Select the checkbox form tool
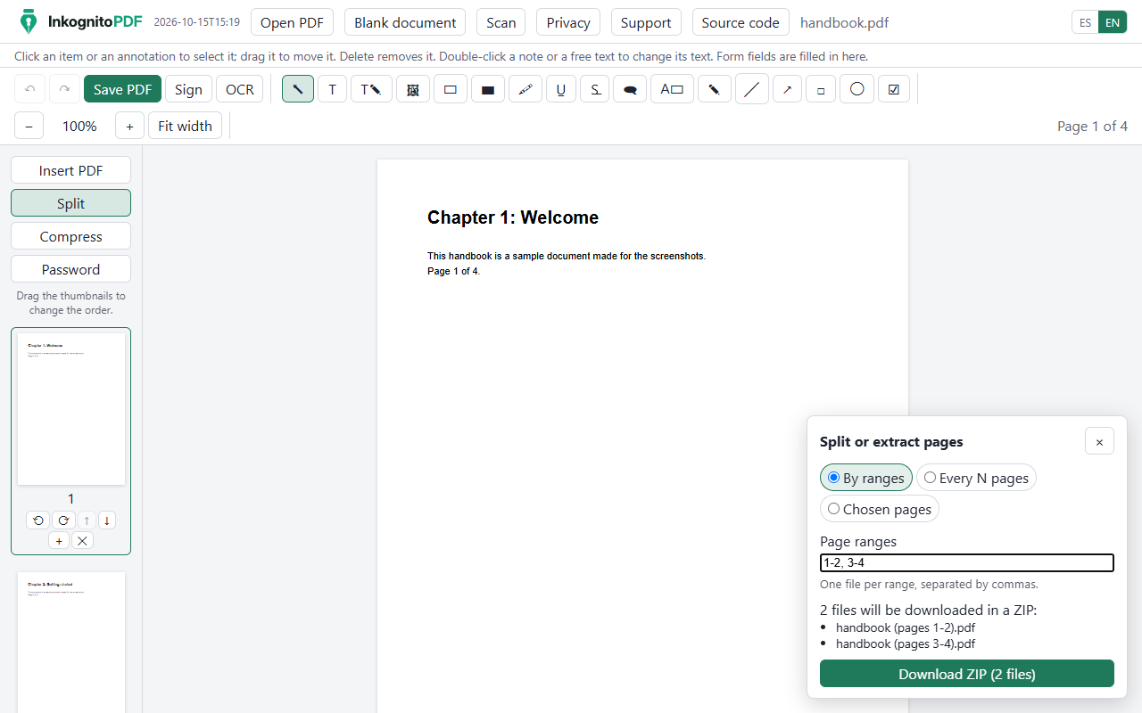The image size is (1142, 713). [894, 89]
